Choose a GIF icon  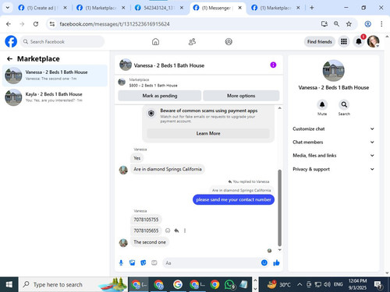[154, 263]
